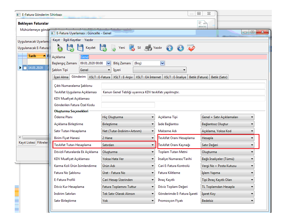Go to previous record with up arrow
Viewport: 286px width, 220px height.
pyautogui.click(x=169, y=48)
